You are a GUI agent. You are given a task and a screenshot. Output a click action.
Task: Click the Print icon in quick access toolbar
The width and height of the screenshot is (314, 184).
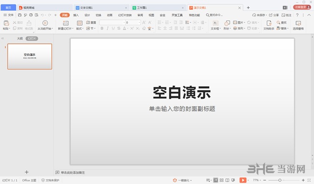(x=31, y=15)
